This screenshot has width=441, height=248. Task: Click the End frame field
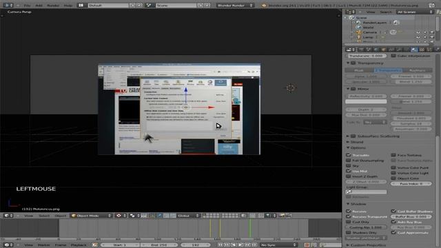tap(159, 245)
